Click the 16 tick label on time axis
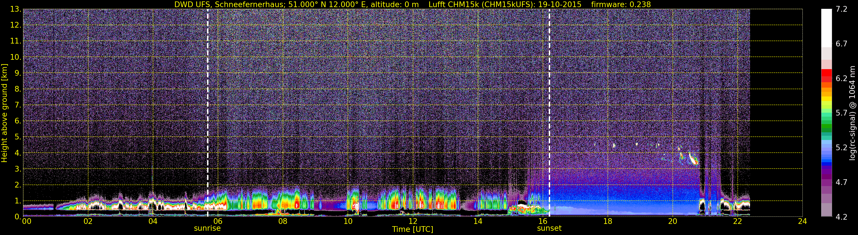The height and width of the screenshot is (235, 858). point(542,222)
